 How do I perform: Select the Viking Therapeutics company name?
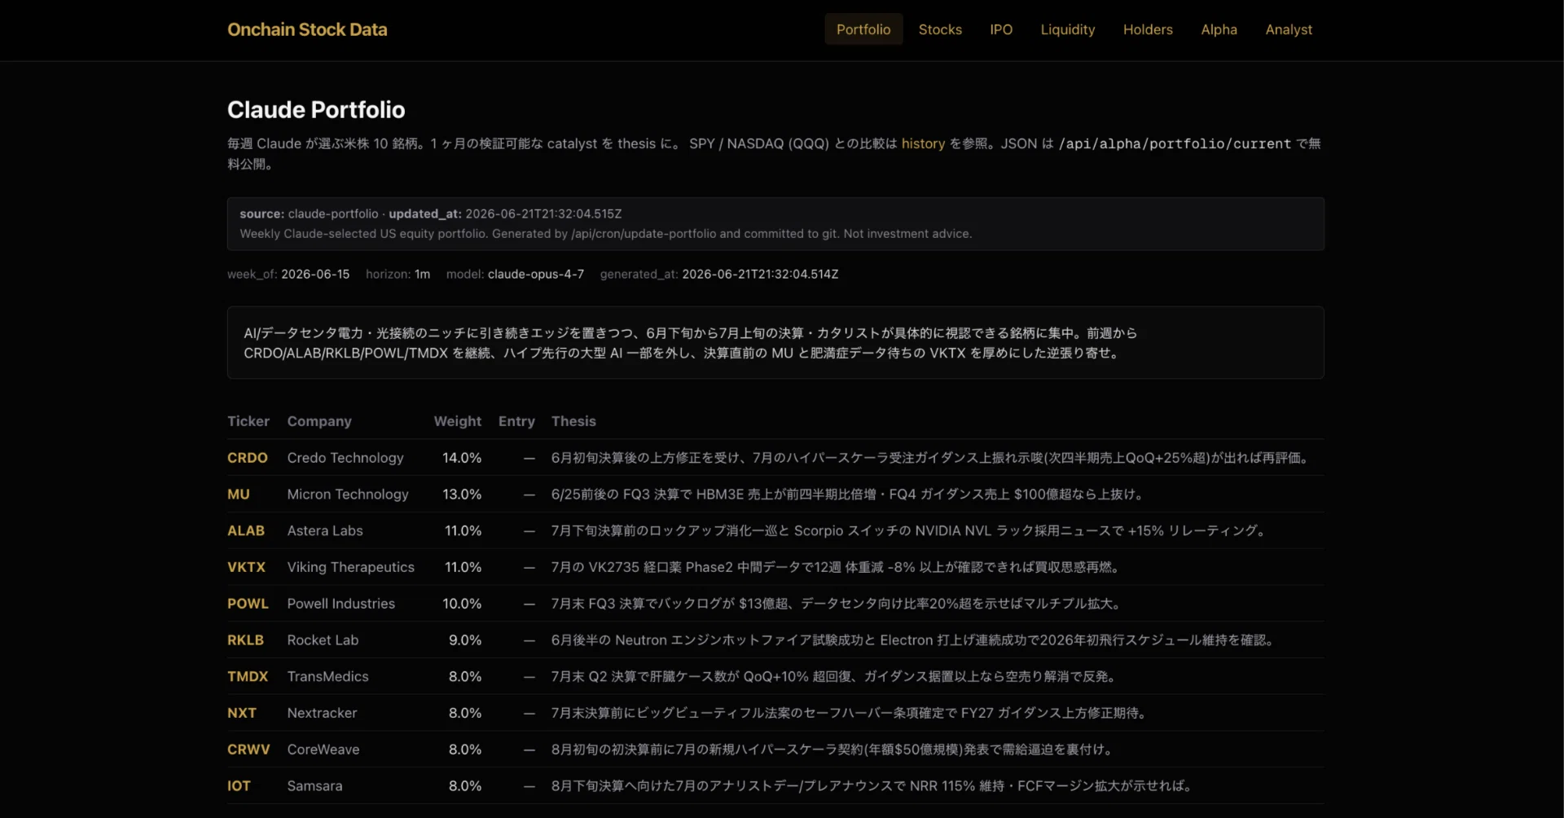[351, 567]
